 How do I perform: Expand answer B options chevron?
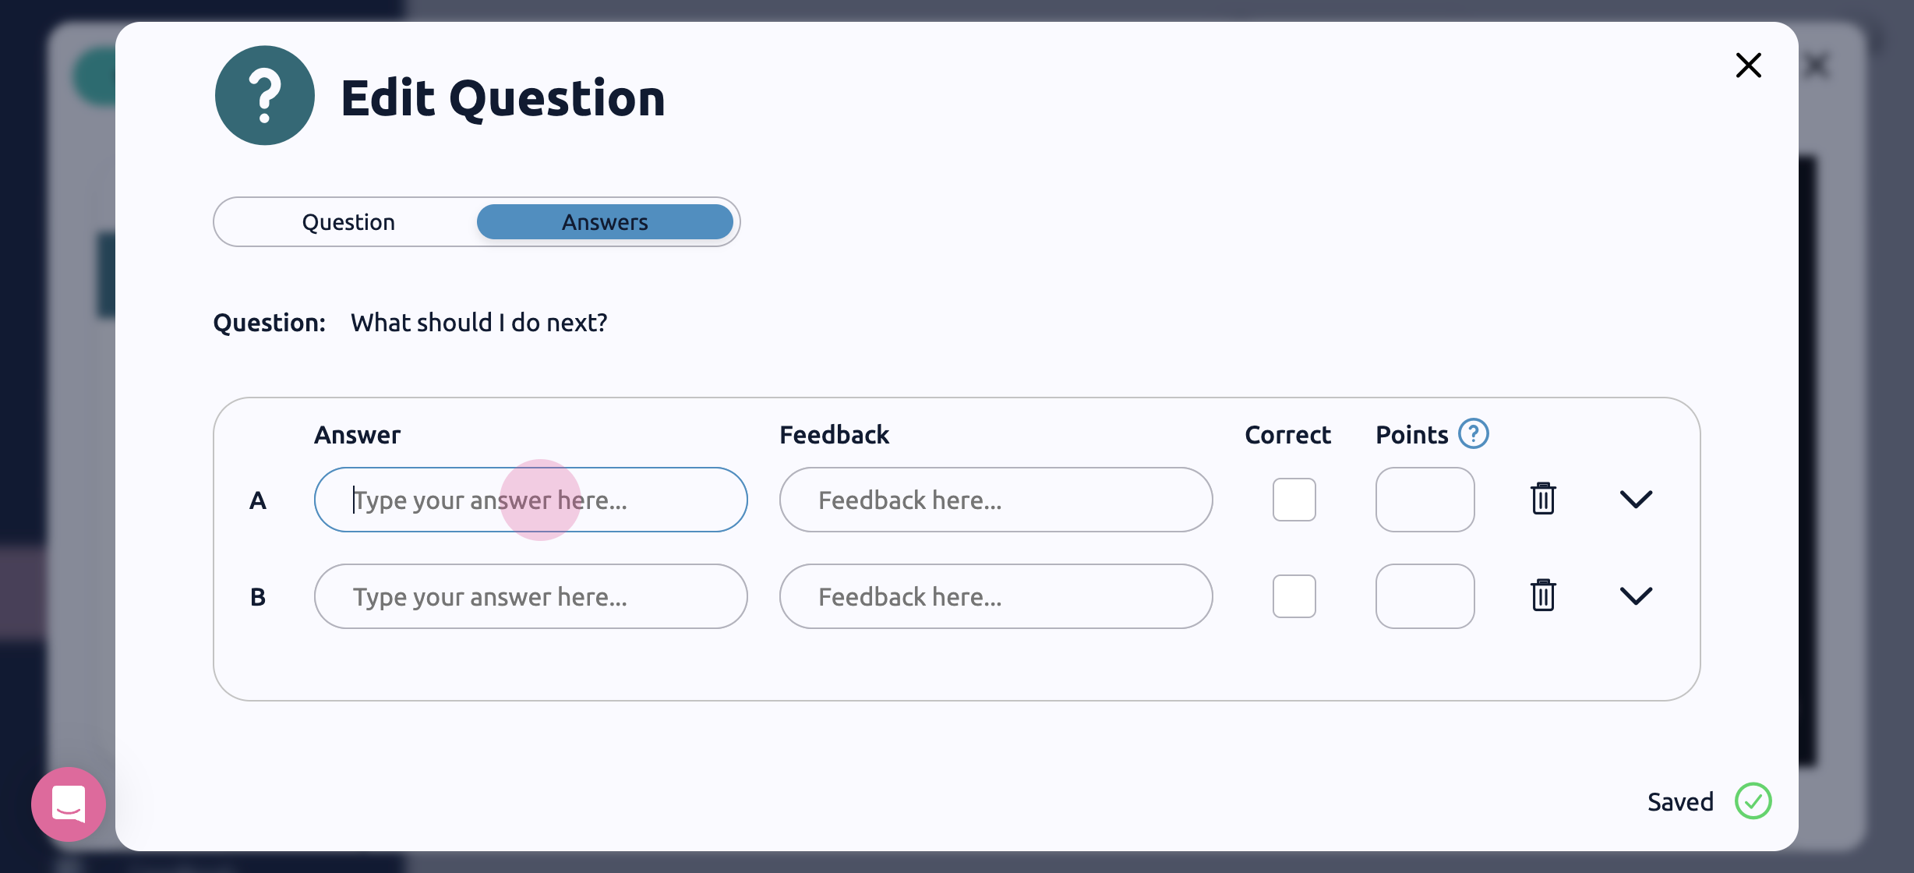point(1636,596)
